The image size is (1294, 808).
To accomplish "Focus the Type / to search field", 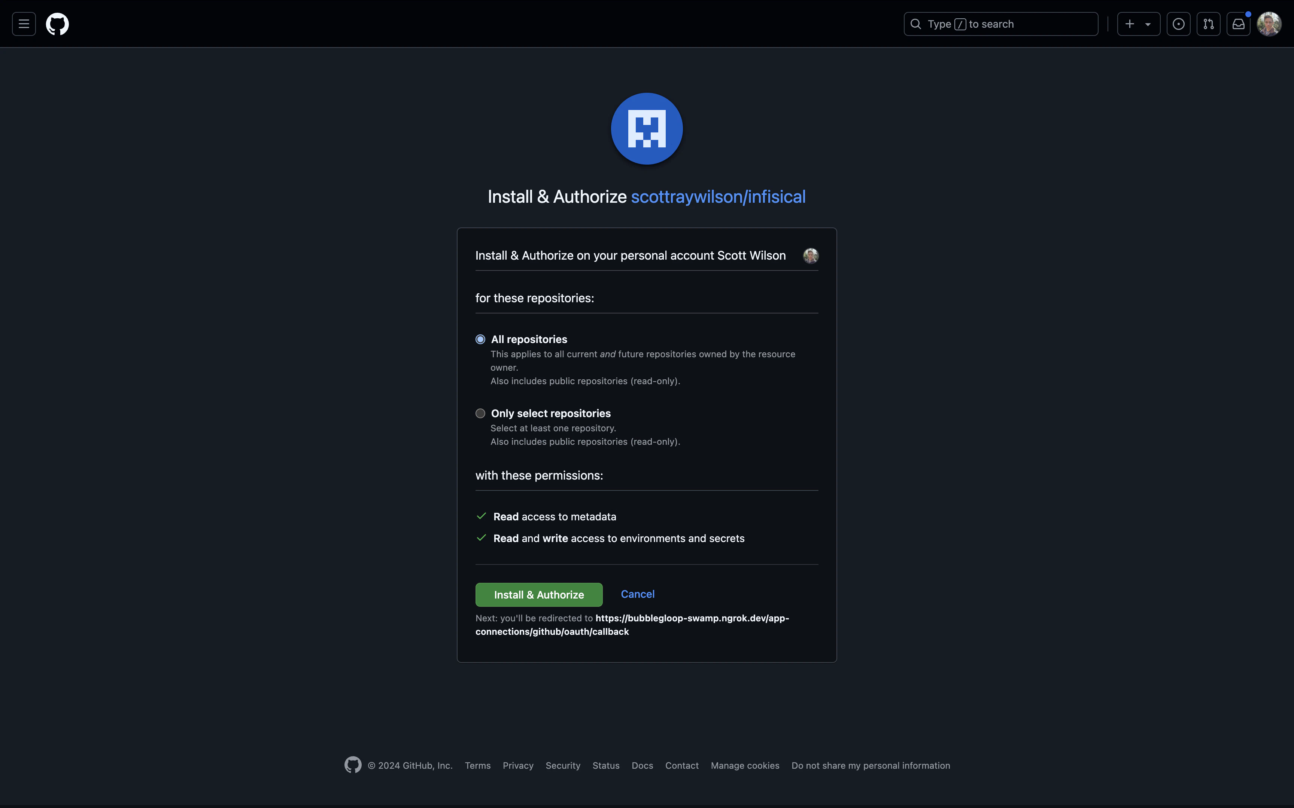I will (x=1000, y=24).
